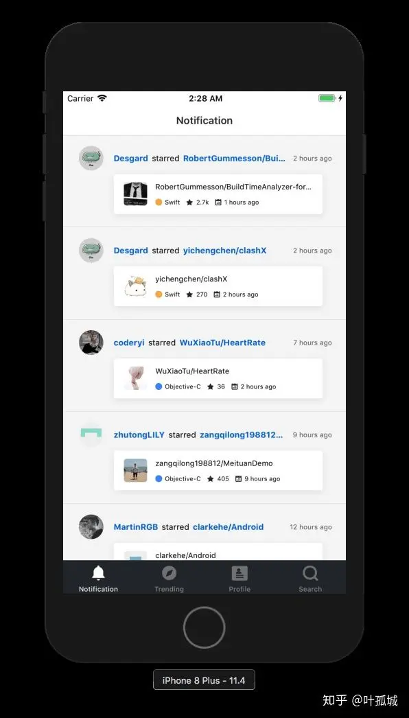Image resolution: width=409 pixels, height=718 pixels.
Task: Tap zhutongLILY's green avatar icon
Action: [91, 434]
